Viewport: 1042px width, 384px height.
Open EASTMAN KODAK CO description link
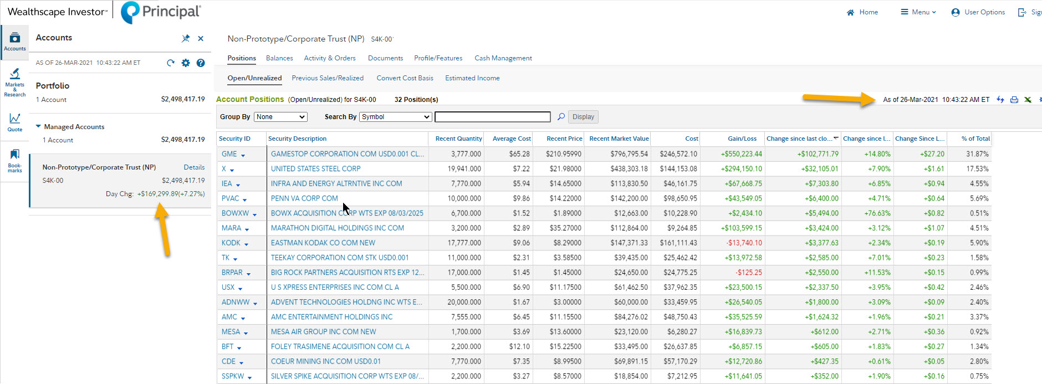[323, 243]
